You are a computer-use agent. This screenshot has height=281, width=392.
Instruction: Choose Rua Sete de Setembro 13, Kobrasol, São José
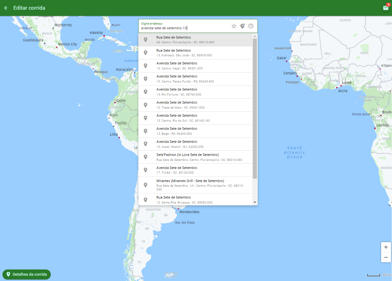[195, 53]
